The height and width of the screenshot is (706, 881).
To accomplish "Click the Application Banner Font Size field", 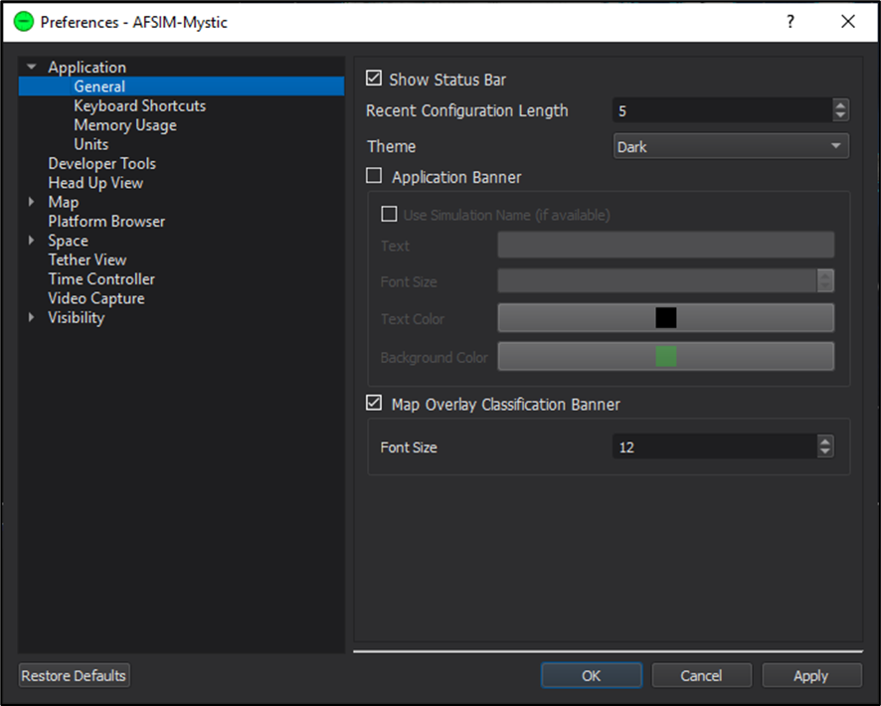I will pos(657,280).
